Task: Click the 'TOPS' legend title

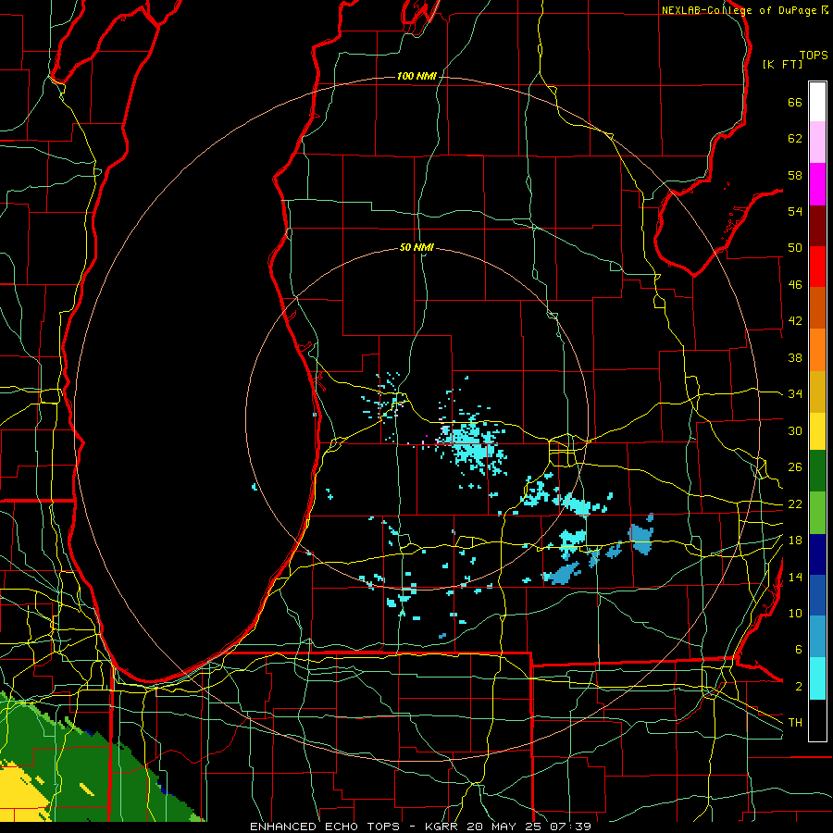Action: click(x=814, y=56)
